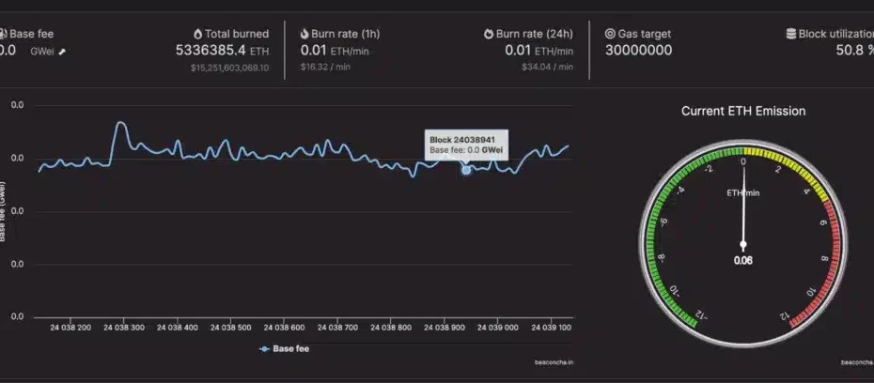Image resolution: width=874 pixels, height=383 pixels.
Task: Click the Gas target value 30000000
Action: [x=638, y=51]
